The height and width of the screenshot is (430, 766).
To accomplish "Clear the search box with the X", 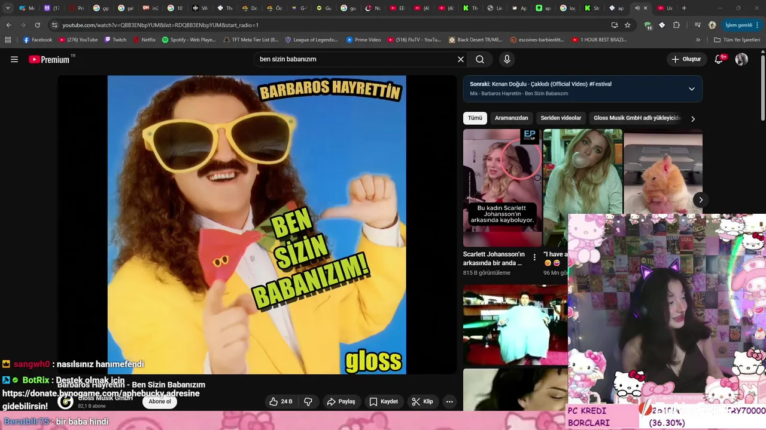I will [461, 59].
